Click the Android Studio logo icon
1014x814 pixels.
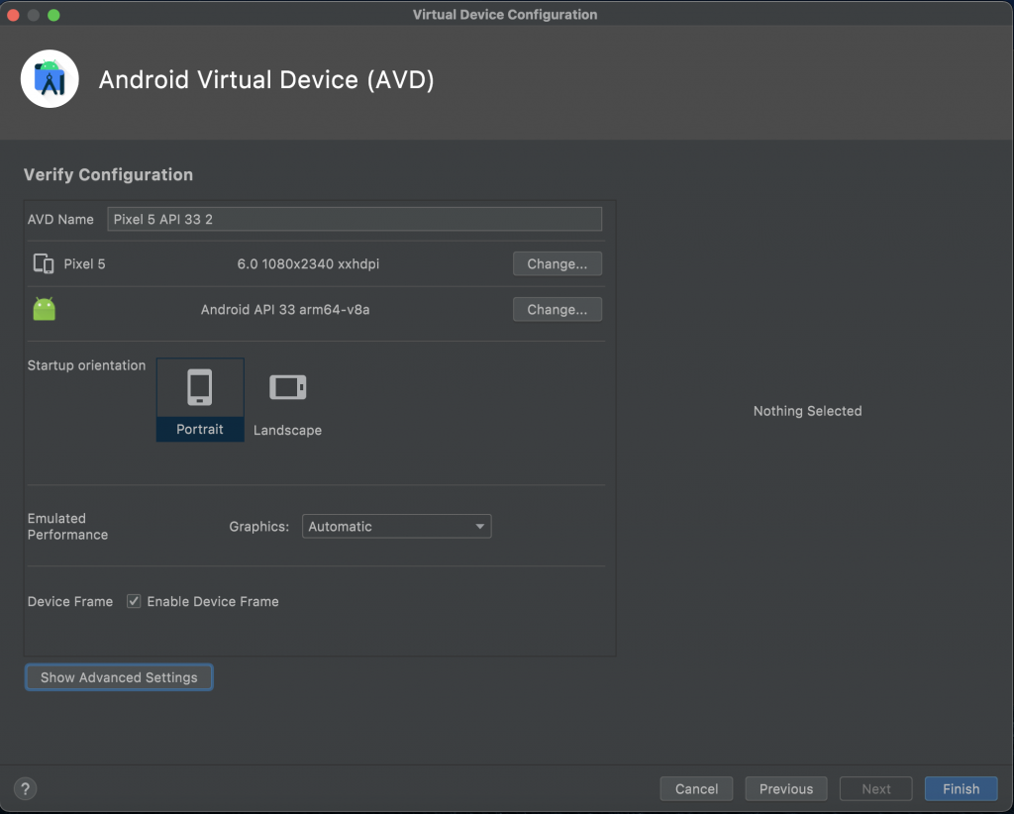(50, 79)
